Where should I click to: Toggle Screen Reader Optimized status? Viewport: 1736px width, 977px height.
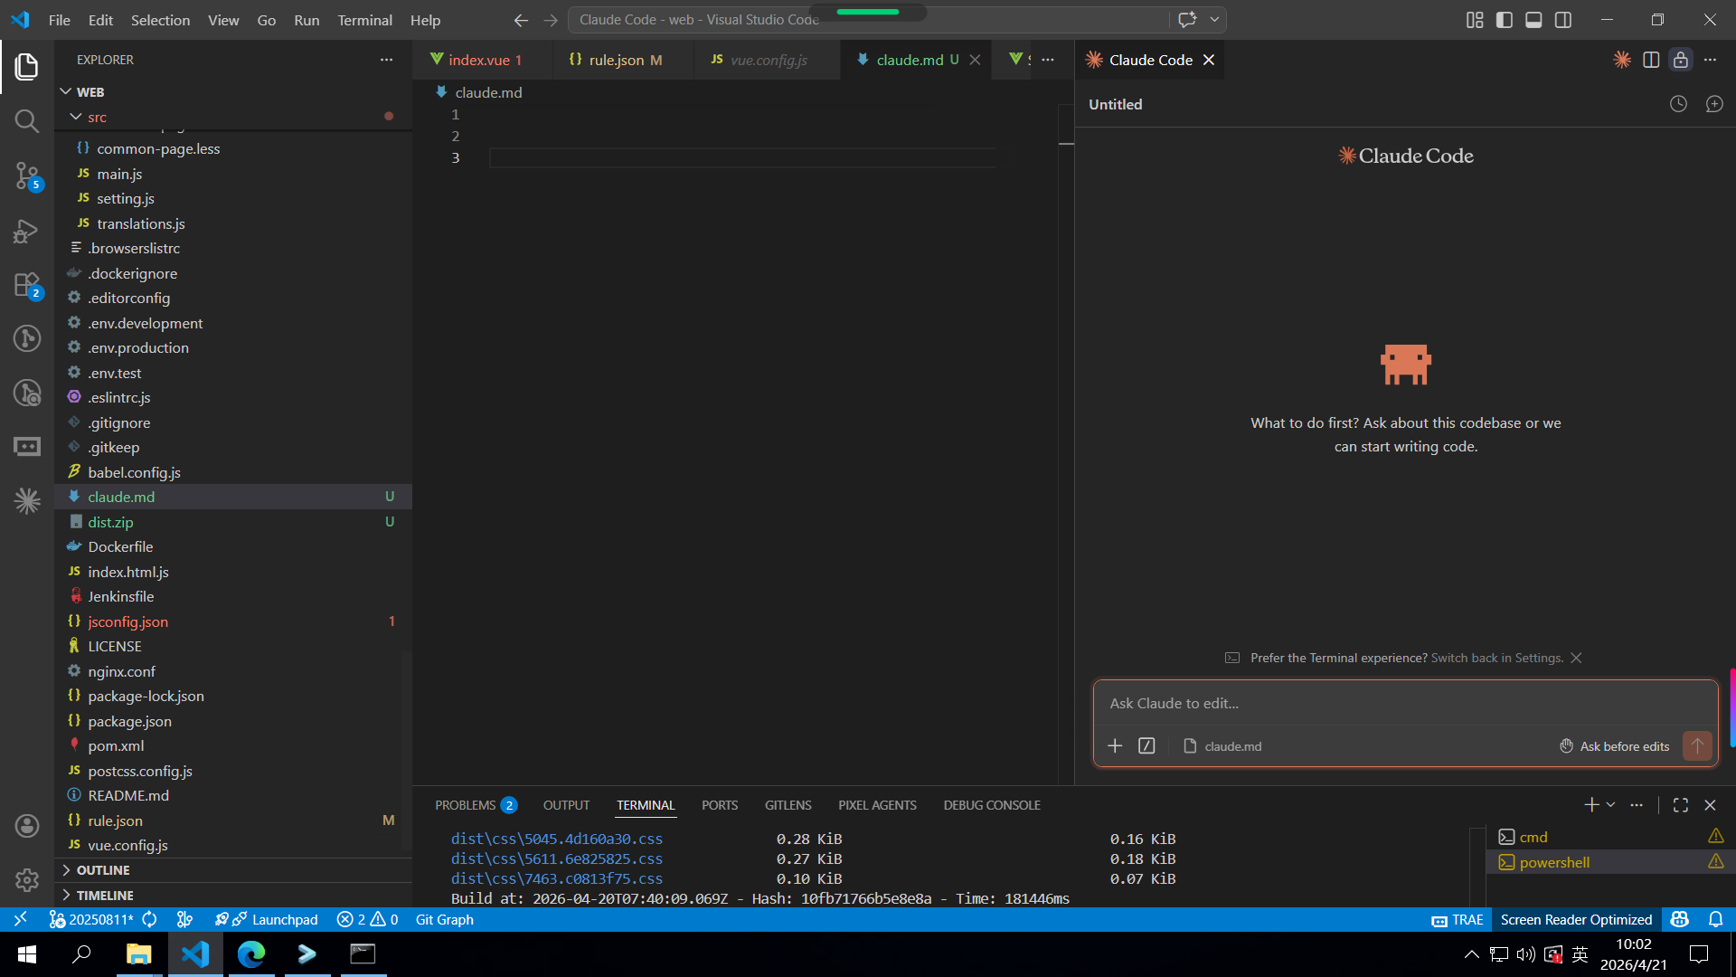tap(1576, 919)
